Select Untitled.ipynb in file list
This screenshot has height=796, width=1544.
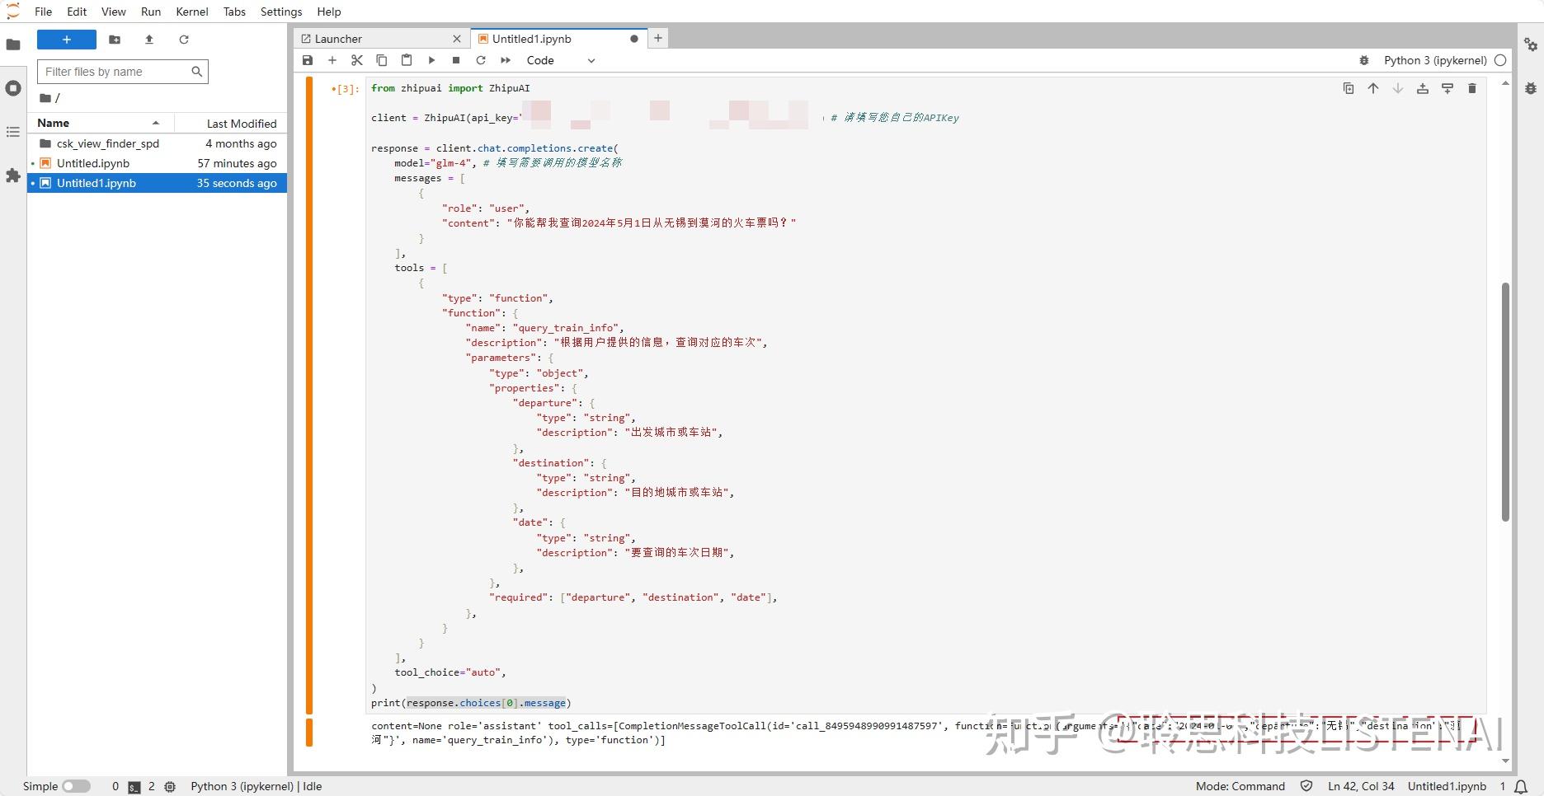point(158,163)
